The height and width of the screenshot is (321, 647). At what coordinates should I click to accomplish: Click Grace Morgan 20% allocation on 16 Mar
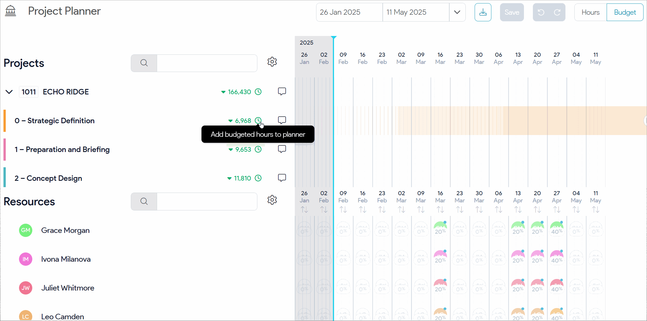click(440, 229)
